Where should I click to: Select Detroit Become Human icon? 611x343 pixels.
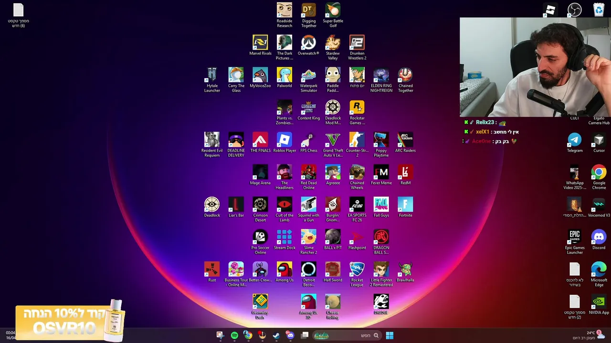click(309, 274)
